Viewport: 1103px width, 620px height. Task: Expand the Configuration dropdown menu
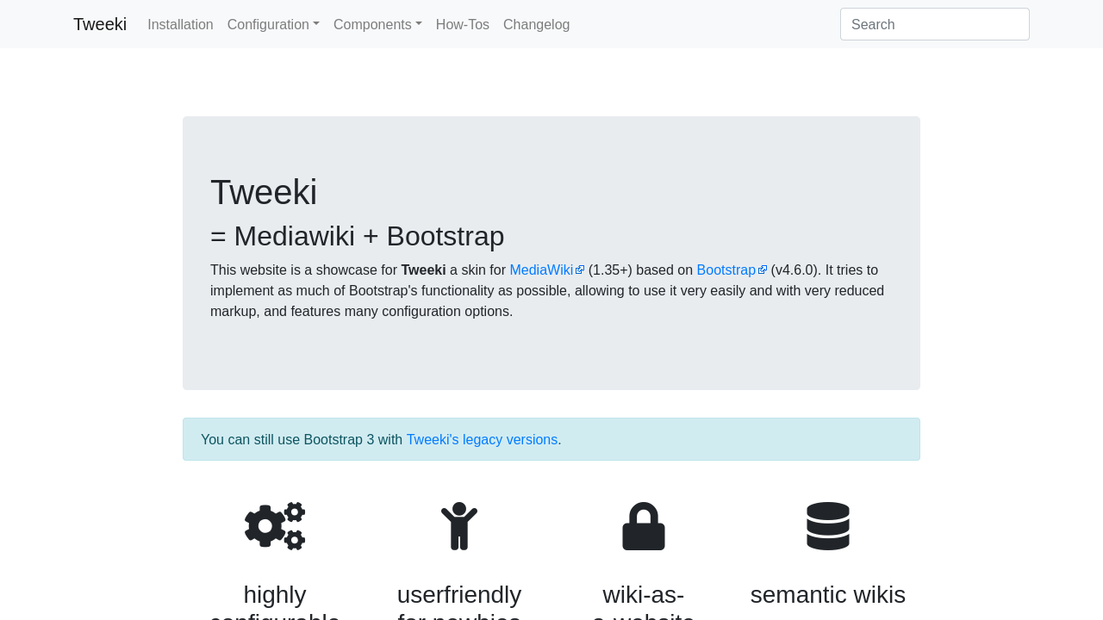click(273, 24)
